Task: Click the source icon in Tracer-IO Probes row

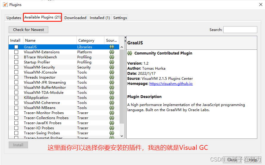Action: click(x=112, y=128)
